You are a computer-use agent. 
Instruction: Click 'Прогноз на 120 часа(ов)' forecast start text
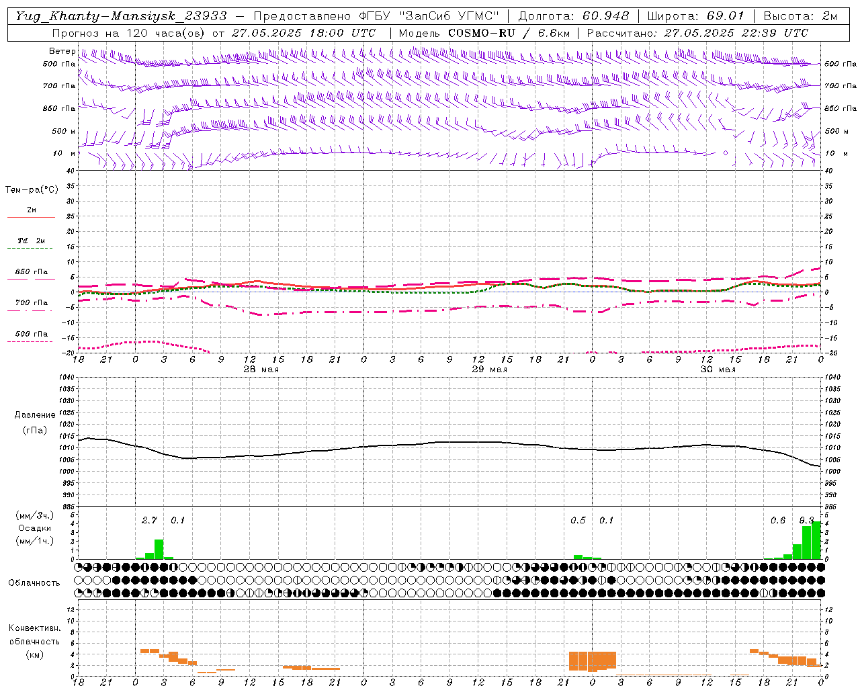coord(128,33)
